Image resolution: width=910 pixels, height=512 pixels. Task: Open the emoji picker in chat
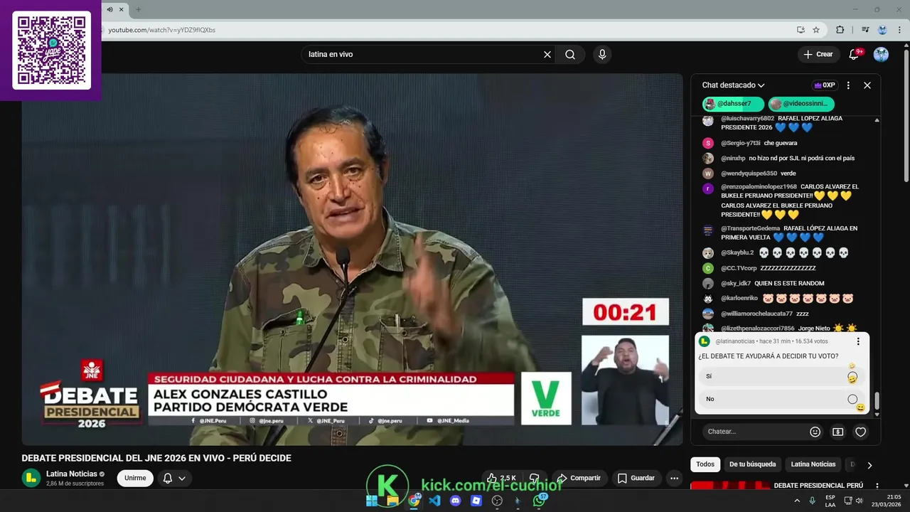[815, 432]
